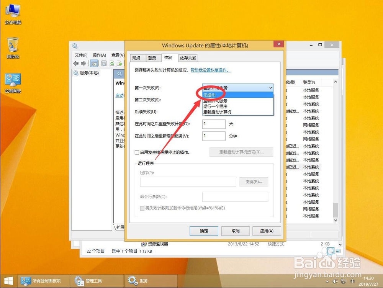The width and height of the screenshot is (383, 288).
Task: Click the 浏览(B)... button
Action: (254, 182)
